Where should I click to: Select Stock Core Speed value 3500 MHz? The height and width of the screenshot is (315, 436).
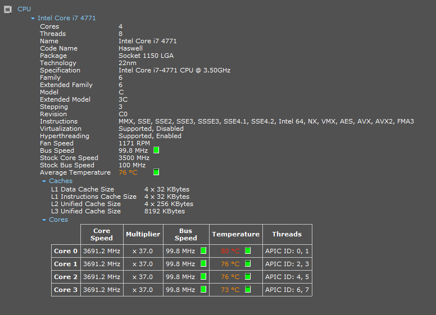134,158
